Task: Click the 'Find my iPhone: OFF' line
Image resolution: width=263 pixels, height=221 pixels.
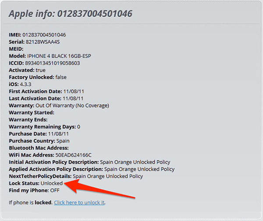Action: point(34,190)
